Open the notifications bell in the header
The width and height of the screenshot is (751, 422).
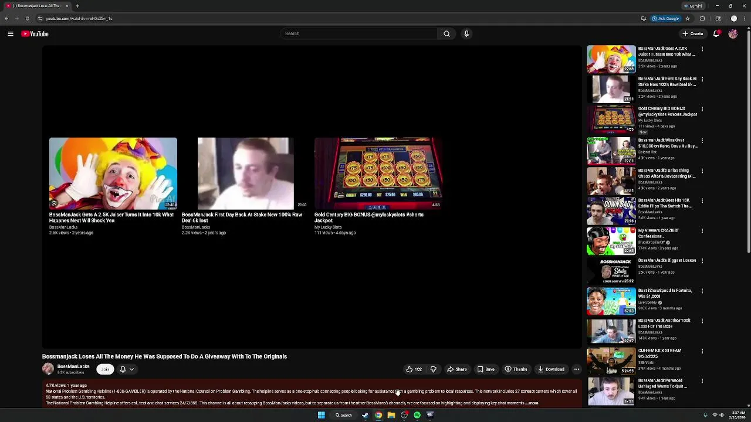click(x=716, y=34)
